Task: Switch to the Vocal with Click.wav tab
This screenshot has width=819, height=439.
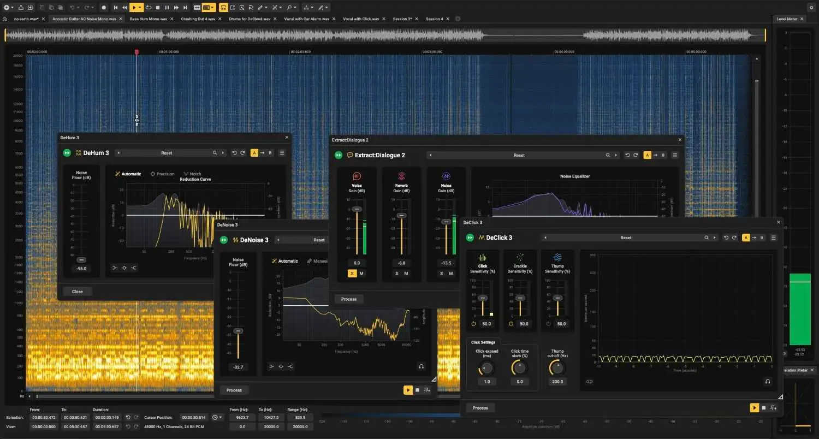Action: (x=361, y=19)
